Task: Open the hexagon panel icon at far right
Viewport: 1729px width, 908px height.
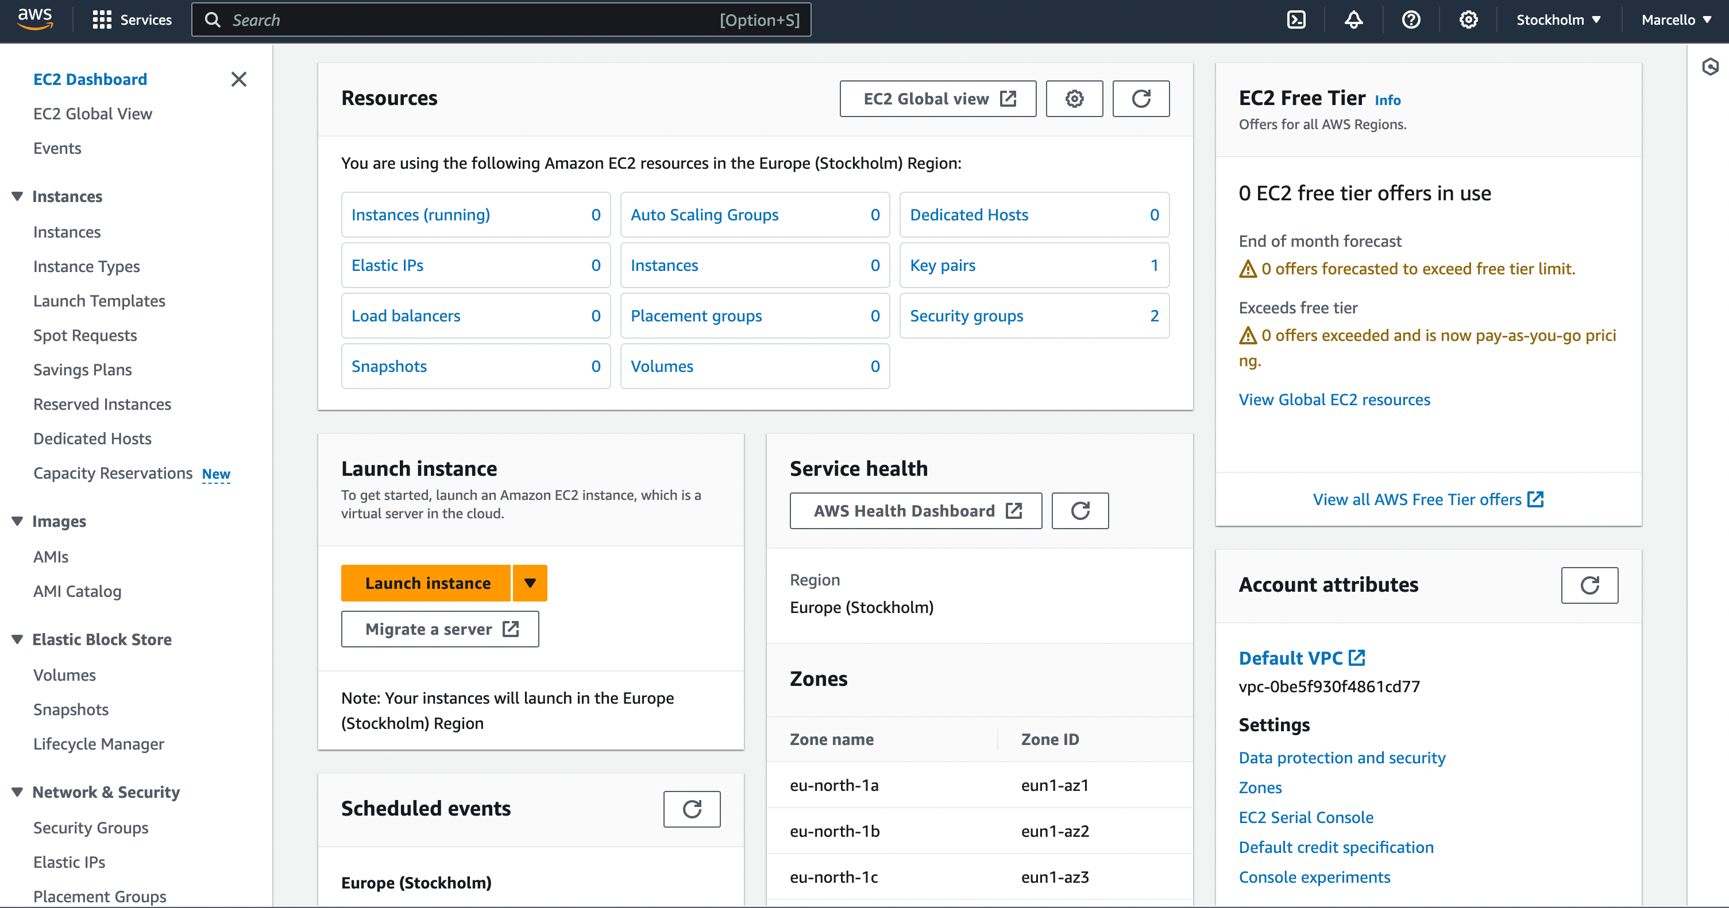Action: click(x=1710, y=67)
